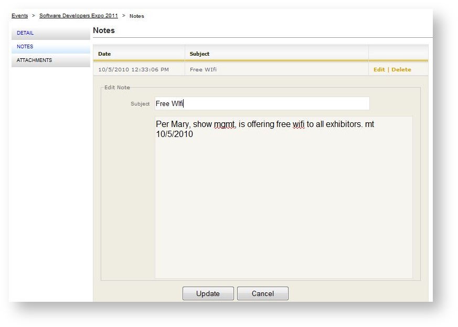This screenshot has width=458, height=327.
Task: Select the 10/5/2010 12:33:06 PM date cell
Action: pos(133,69)
